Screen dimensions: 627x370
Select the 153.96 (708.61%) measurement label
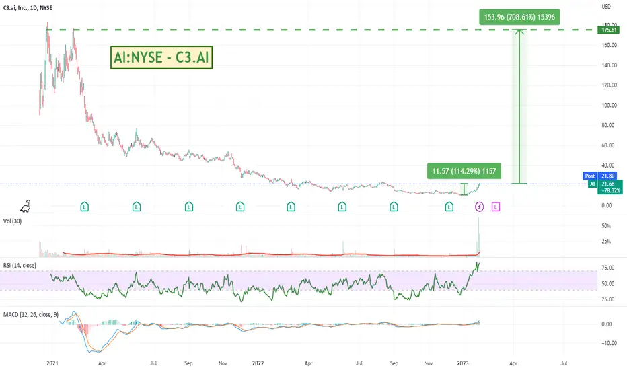tap(519, 17)
